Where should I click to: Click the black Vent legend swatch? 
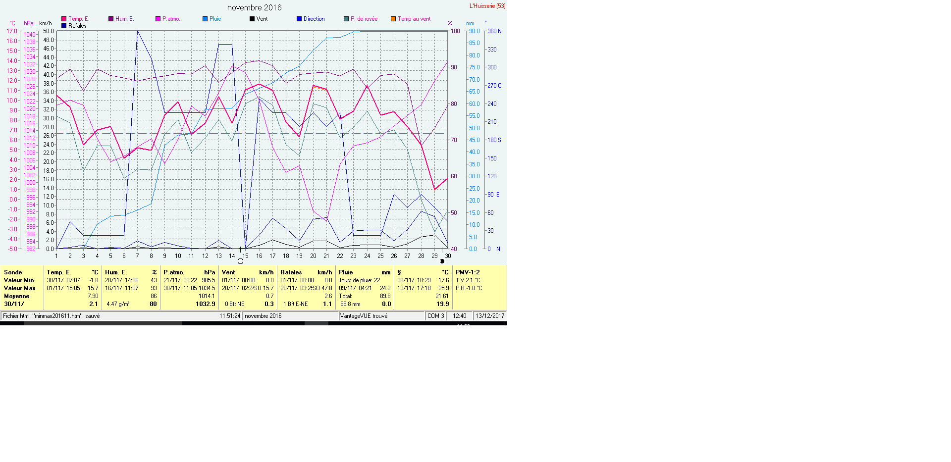tap(252, 19)
